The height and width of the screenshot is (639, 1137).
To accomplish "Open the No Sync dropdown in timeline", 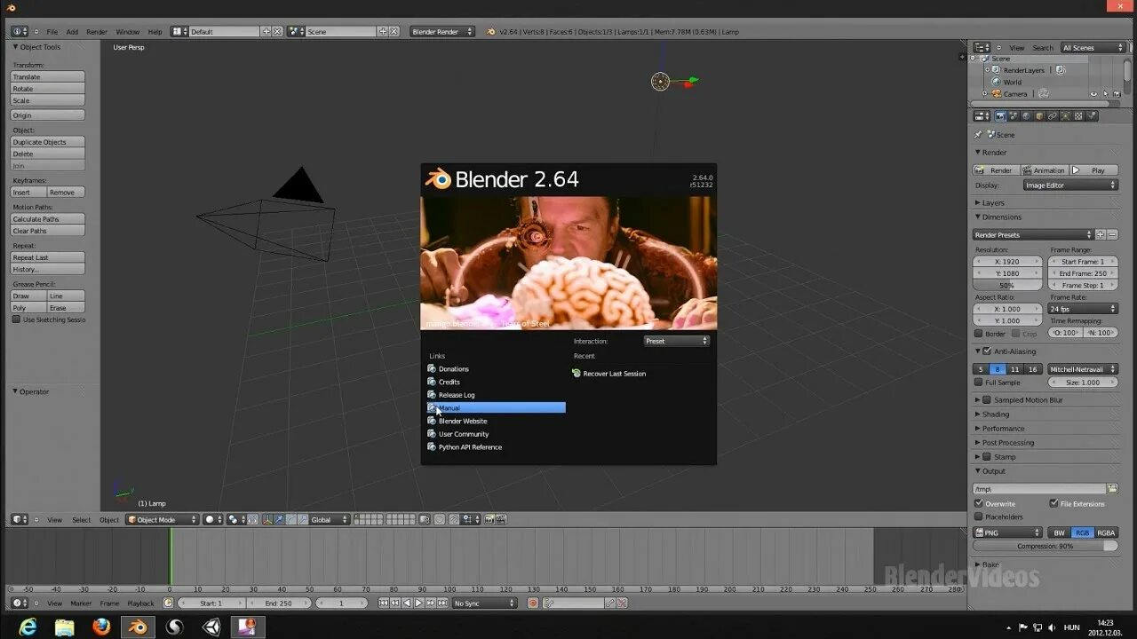I will [484, 603].
